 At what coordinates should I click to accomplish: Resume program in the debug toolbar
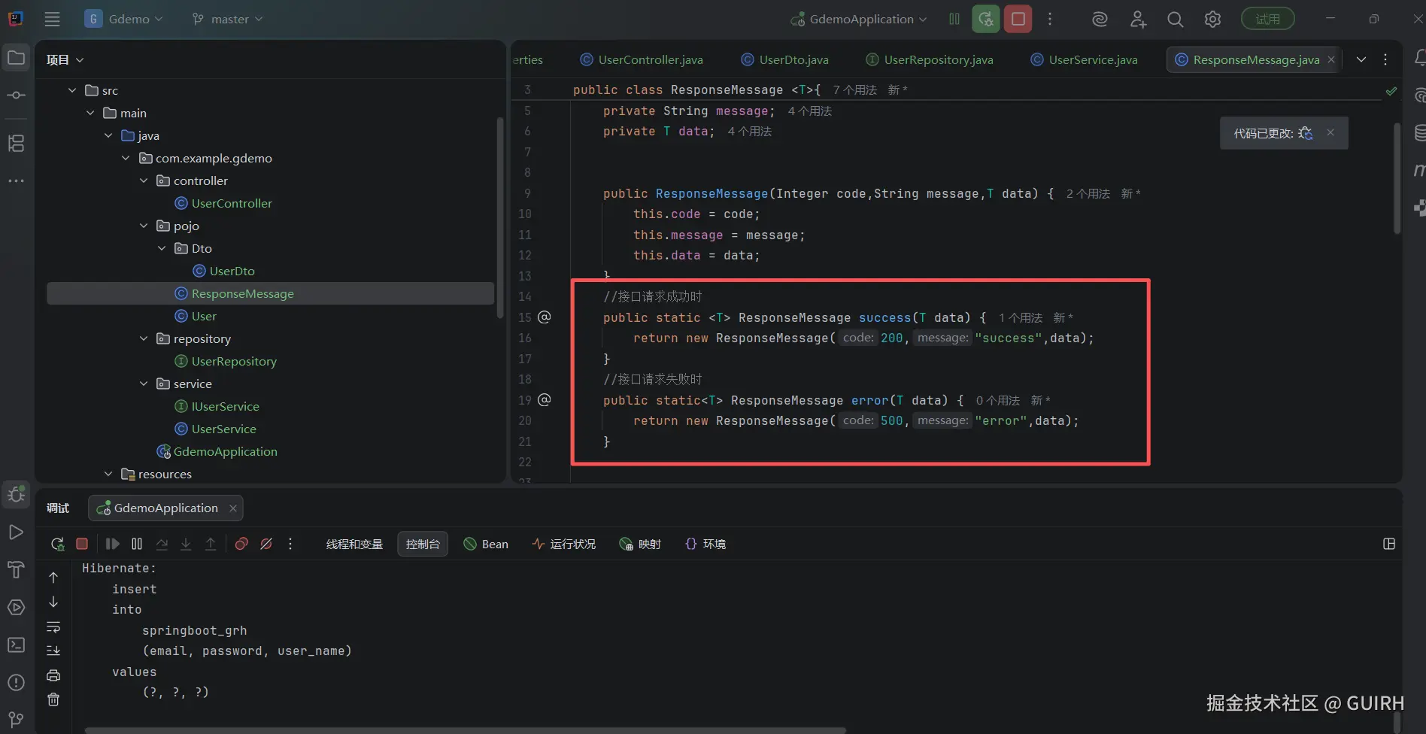click(x=112, y=544)
